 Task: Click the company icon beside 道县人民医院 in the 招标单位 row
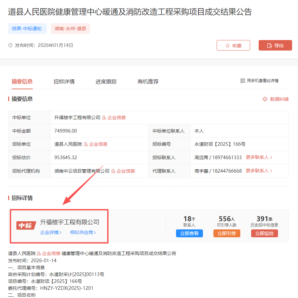point(86,144)
